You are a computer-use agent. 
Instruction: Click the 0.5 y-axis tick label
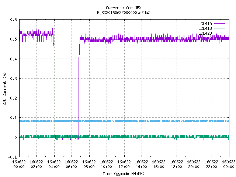(x=13, y=39)
